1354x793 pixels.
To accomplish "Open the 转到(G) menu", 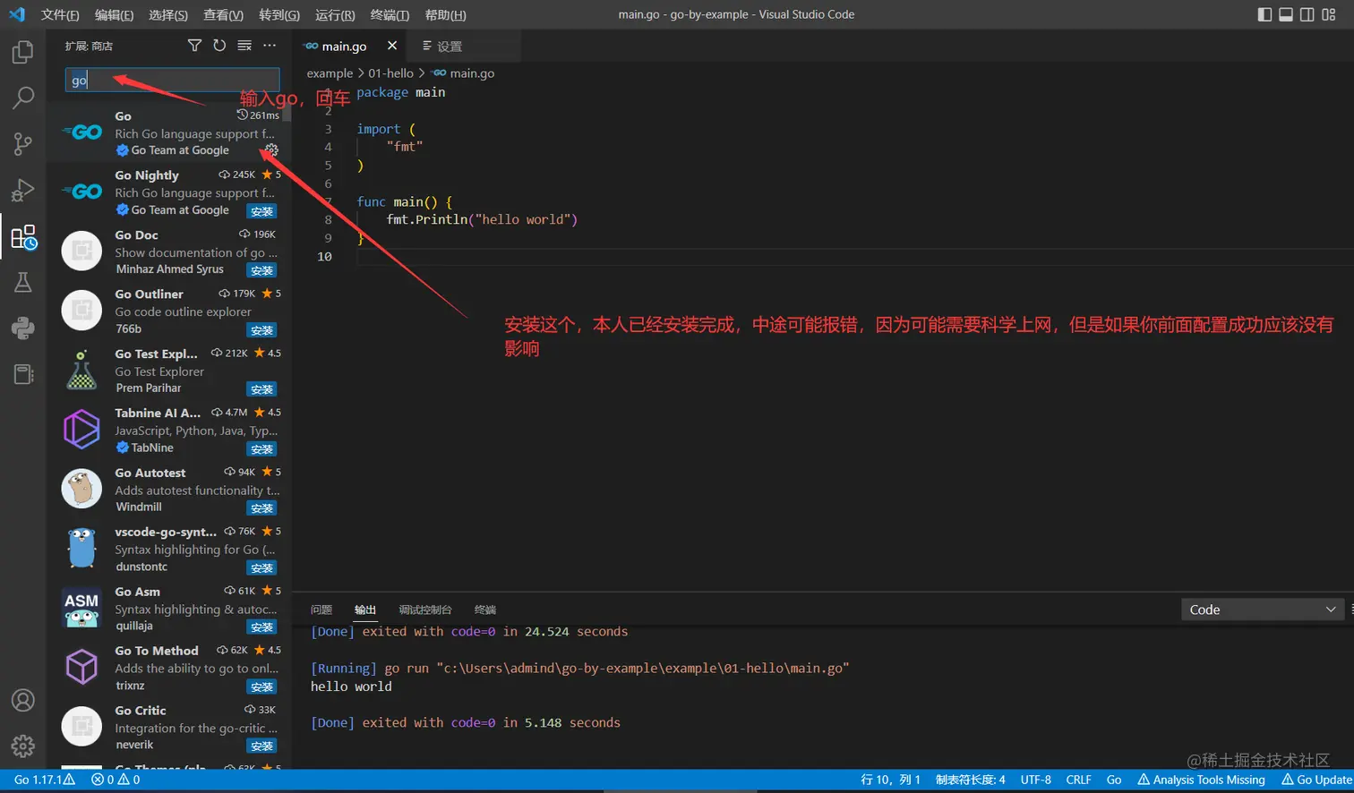I will click(x=279, y=14).
